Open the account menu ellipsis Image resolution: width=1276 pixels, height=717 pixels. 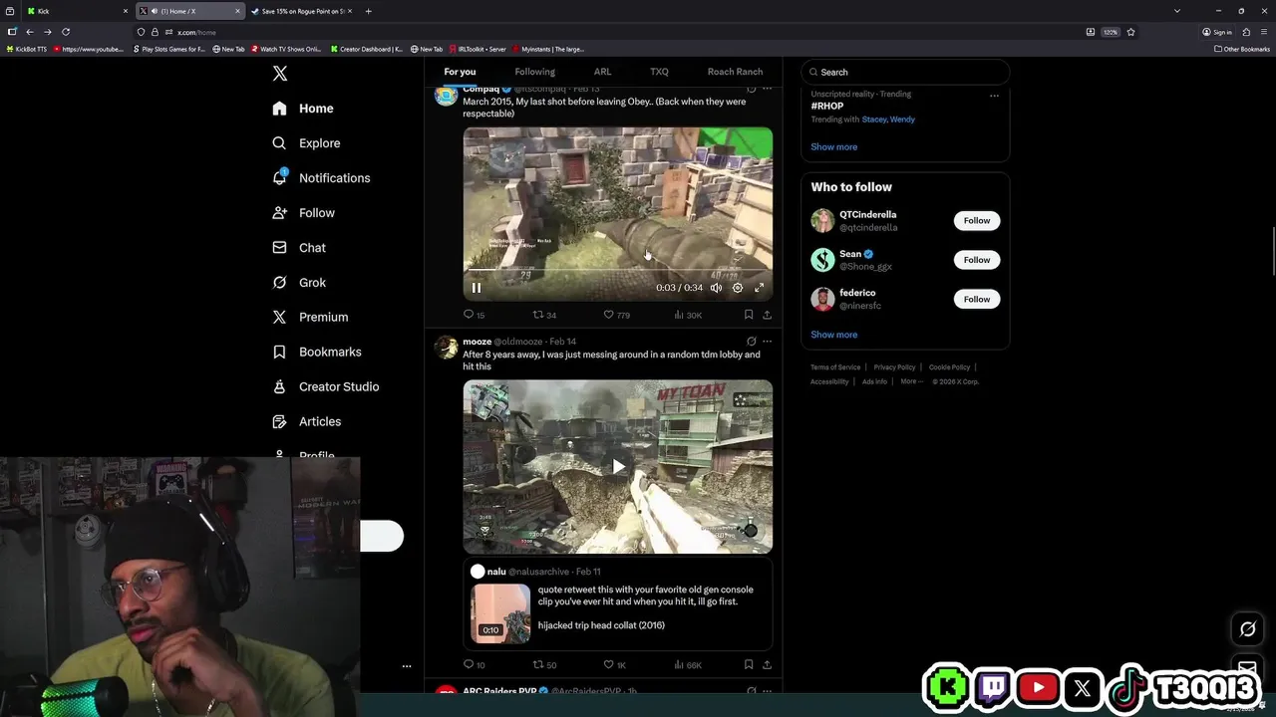click(407, 666)
